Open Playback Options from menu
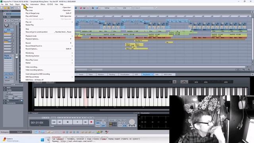Image resolution: width=254 pixels, height=143 pixels. click(48, 39)
